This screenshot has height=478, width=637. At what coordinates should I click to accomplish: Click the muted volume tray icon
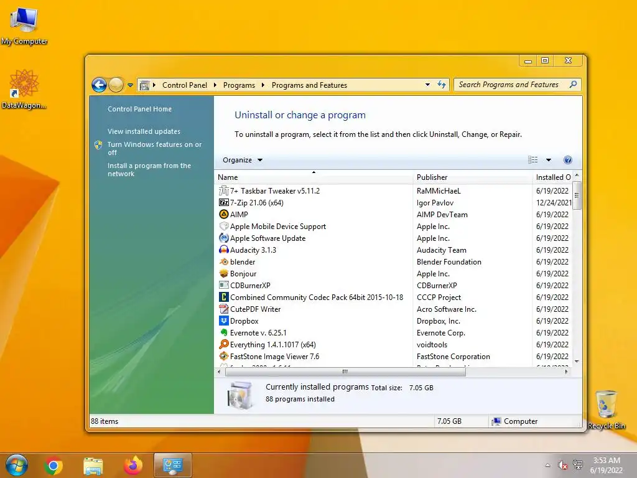(562, 465)
